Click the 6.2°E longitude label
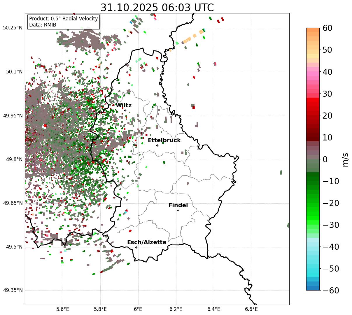The width and height of the screenshot is (352, 315). pos(176,309)
